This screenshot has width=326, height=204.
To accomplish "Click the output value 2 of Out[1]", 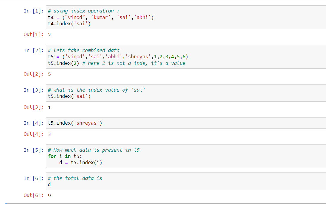I will [49, 35].
